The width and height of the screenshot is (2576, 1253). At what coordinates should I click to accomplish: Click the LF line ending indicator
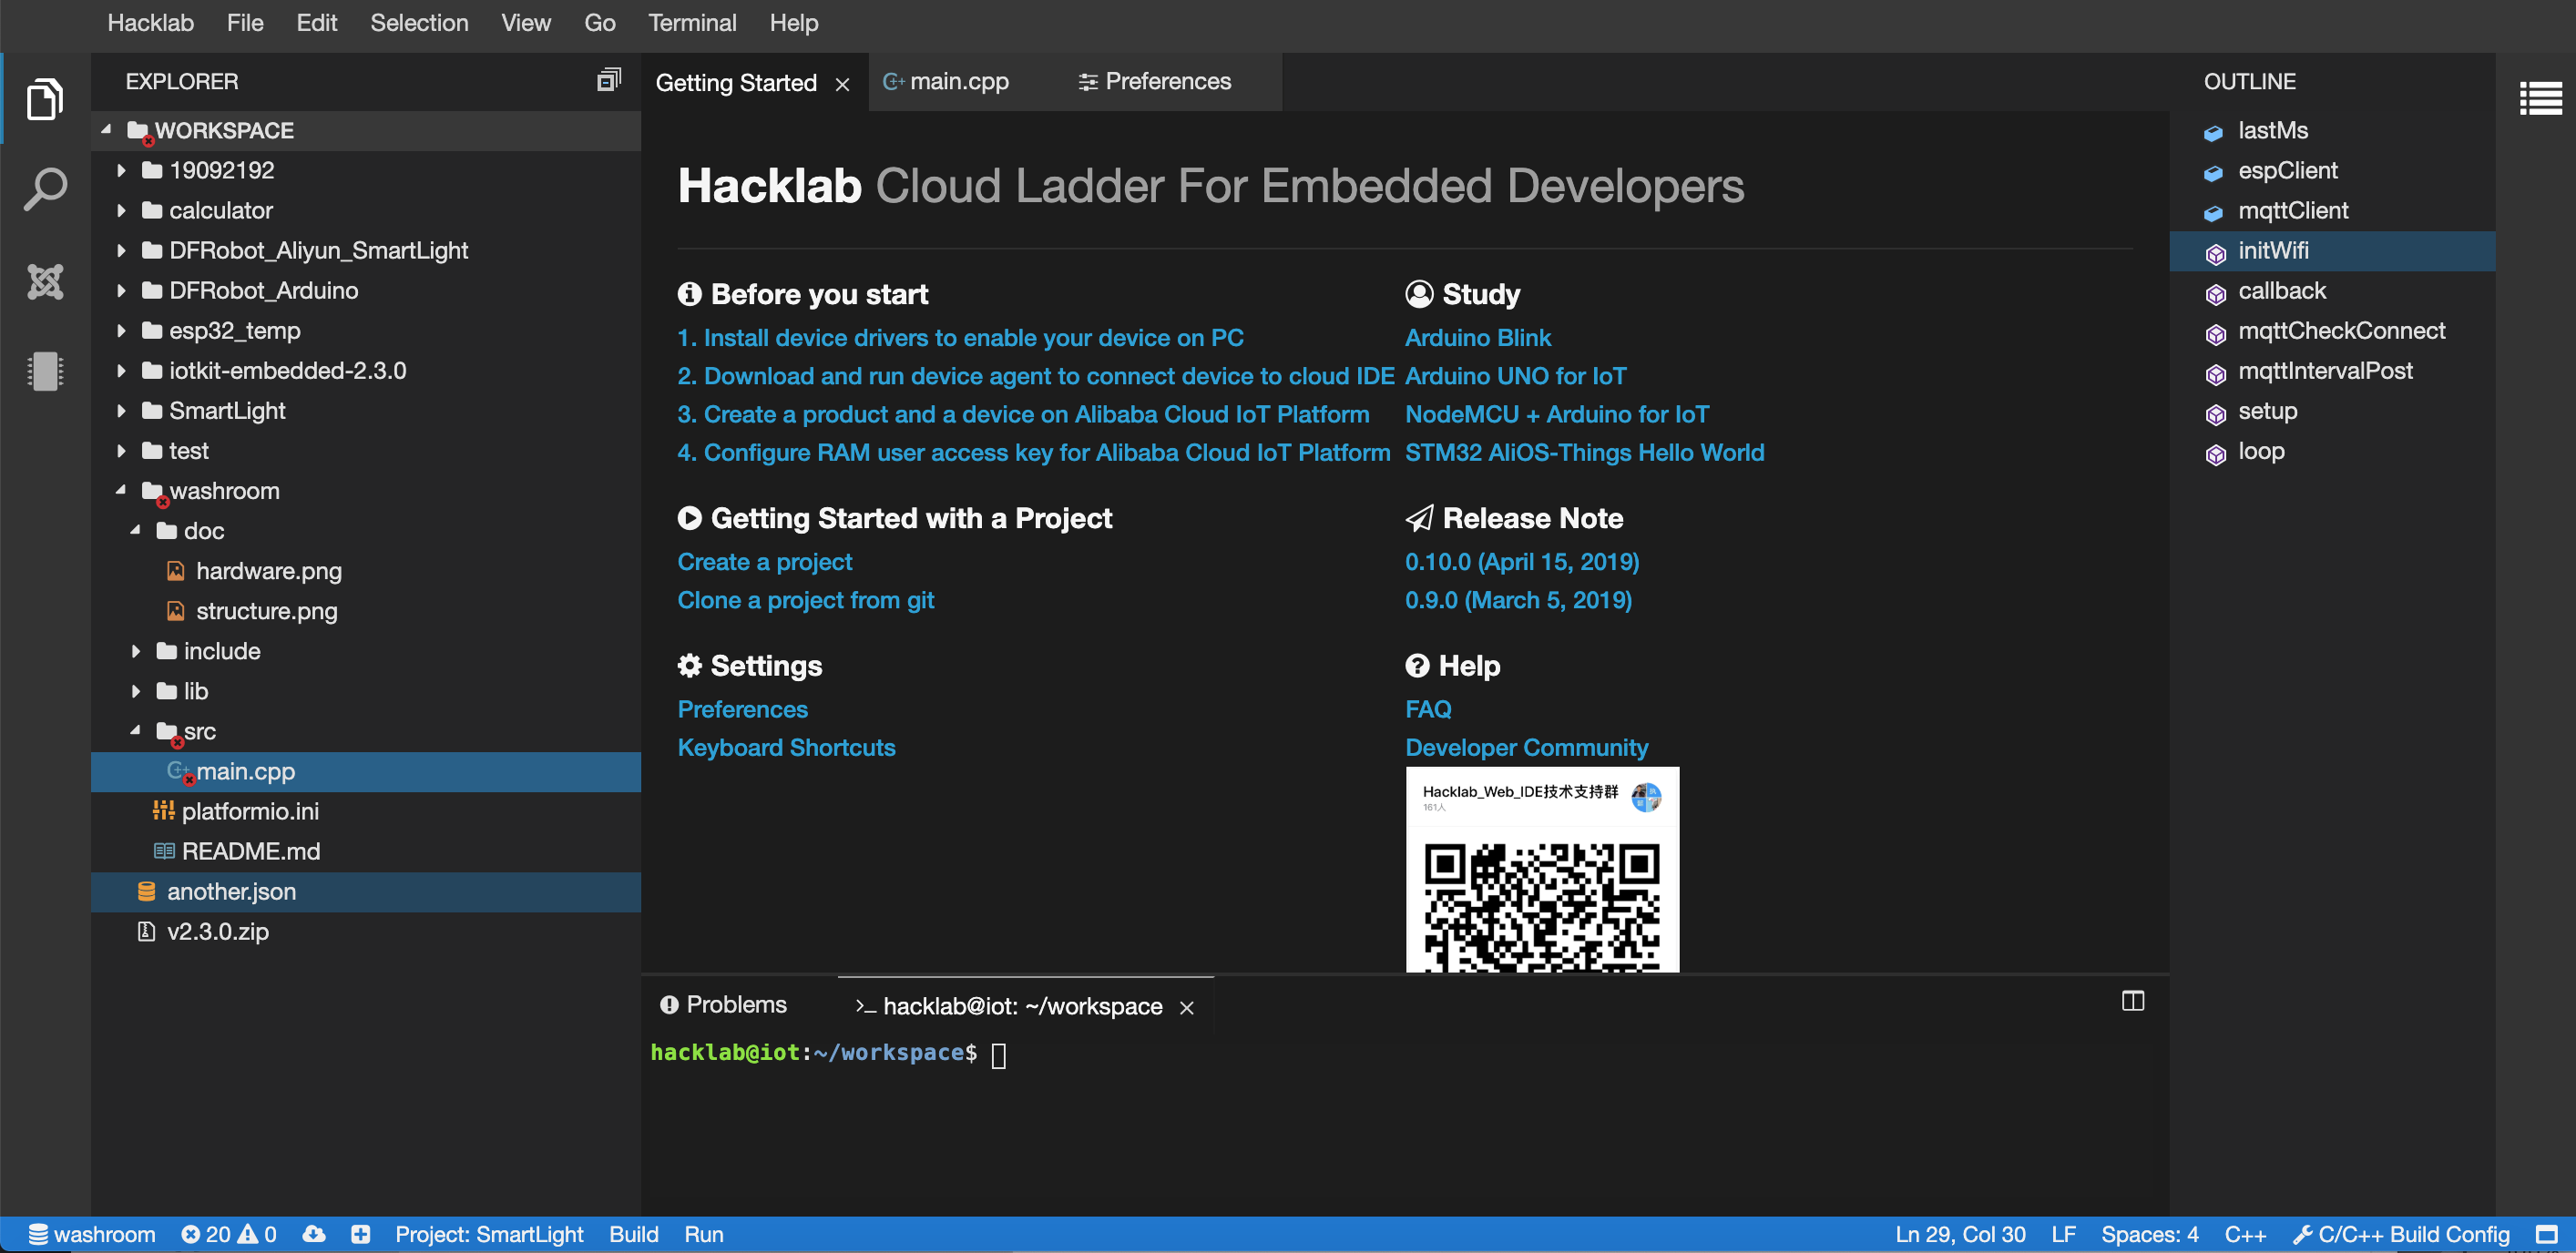click(2063, 1234)
